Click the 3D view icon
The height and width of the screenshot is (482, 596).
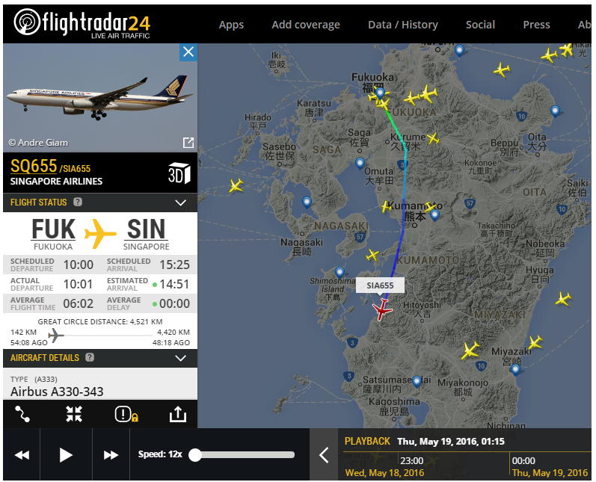(179, 173)
